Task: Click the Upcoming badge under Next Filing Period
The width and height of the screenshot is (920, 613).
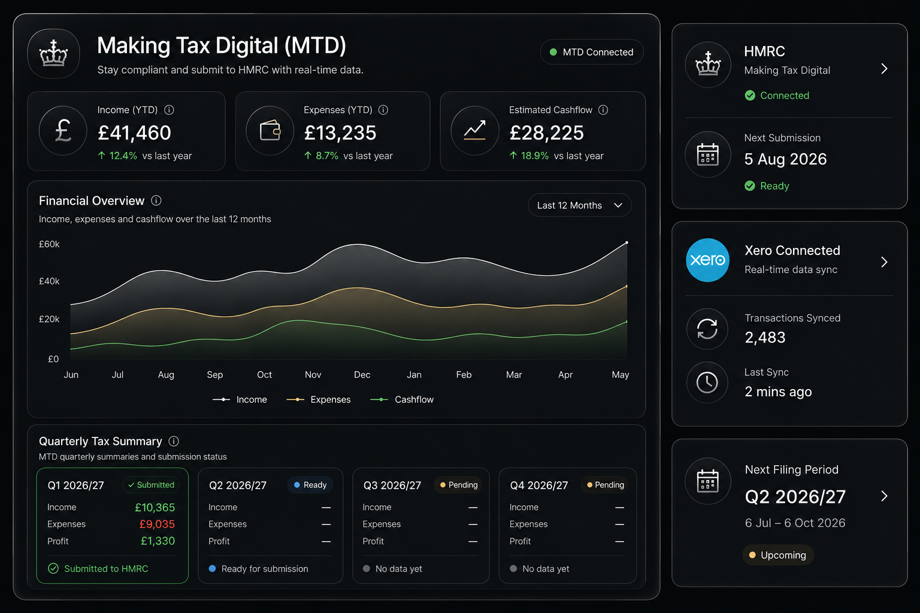Action: pos(778,555)
